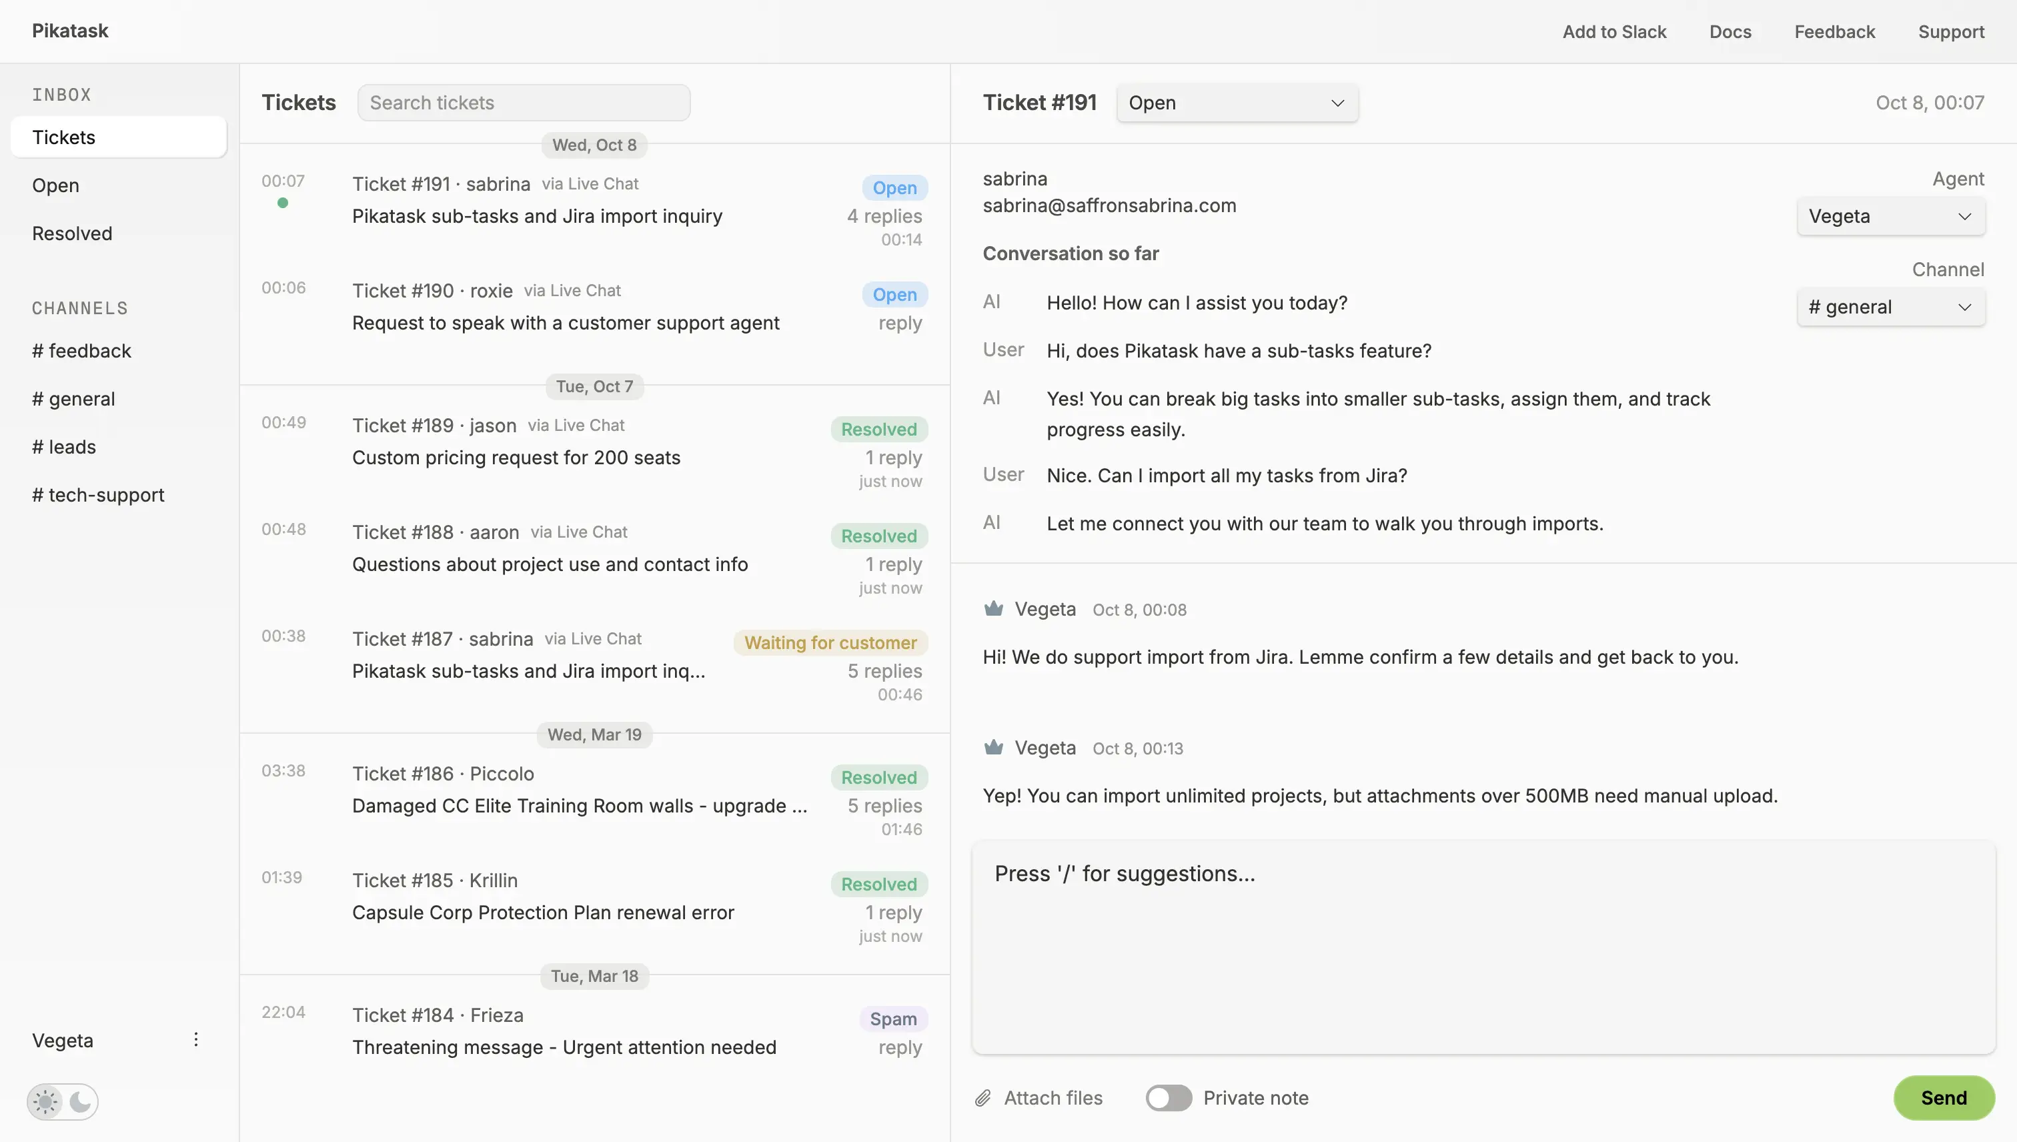Switch the theme toggle to dark mode

click(79, 1101)
